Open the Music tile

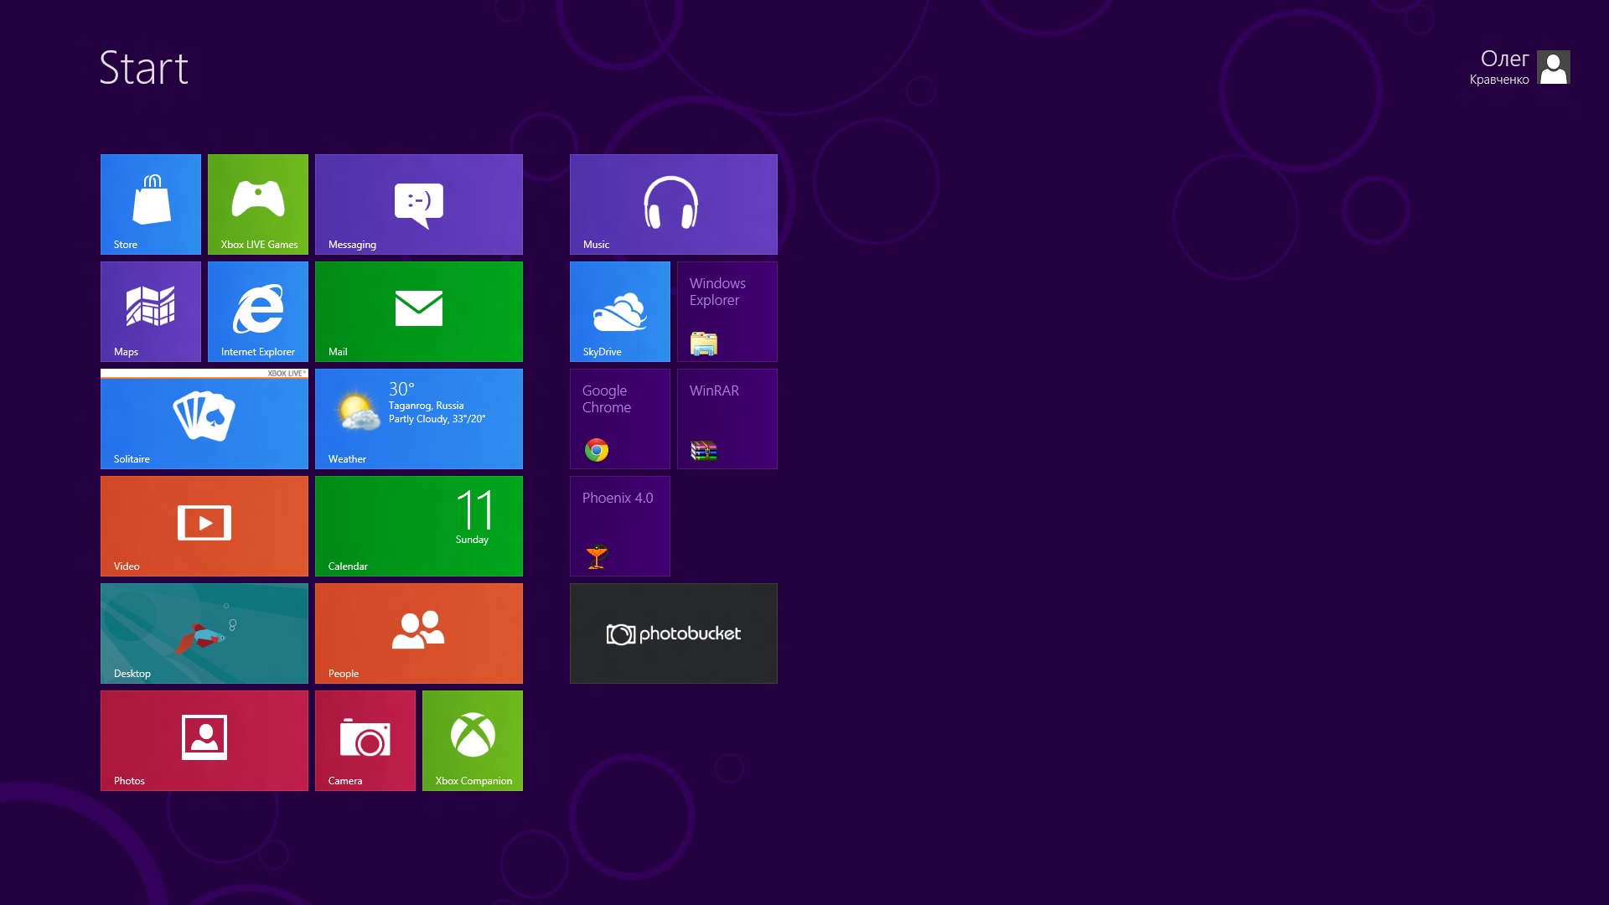tap(674, 204)
